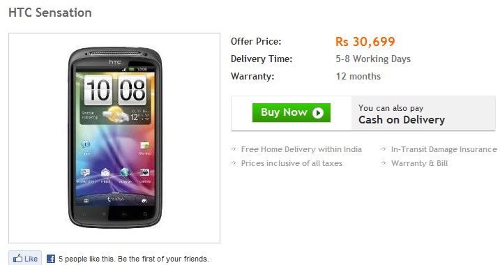Click the In-Transit Damage Insurance text

tap(444, 149)
